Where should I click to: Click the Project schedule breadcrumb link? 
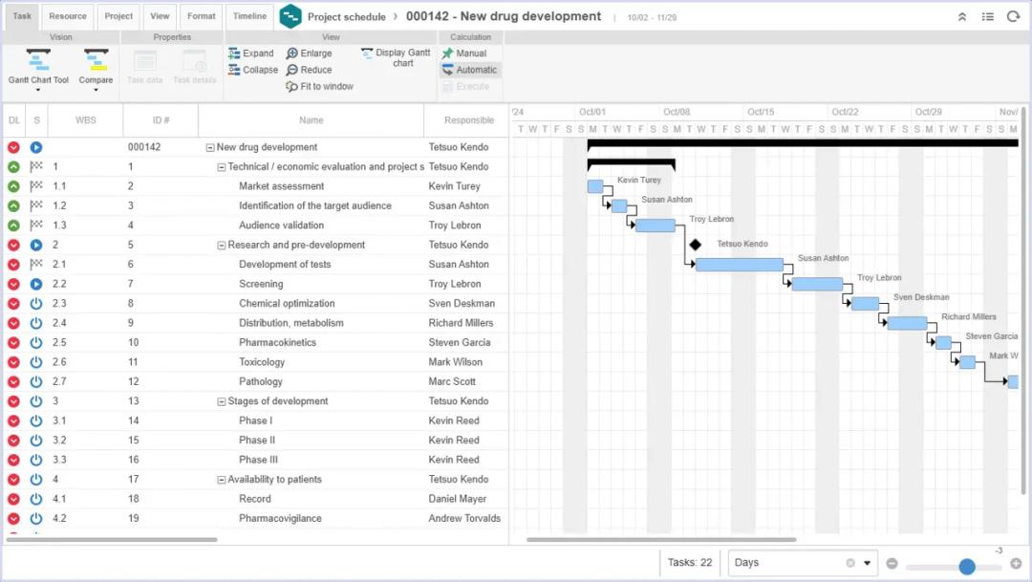coord(346,16)
